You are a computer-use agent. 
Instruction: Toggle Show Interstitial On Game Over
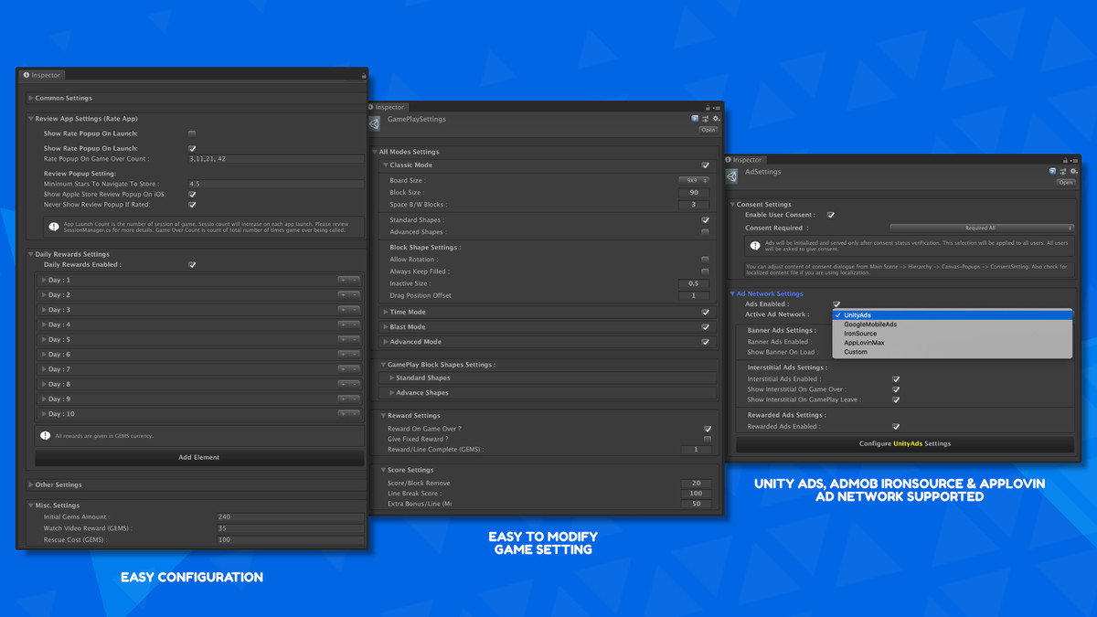(x=896, y=389)
